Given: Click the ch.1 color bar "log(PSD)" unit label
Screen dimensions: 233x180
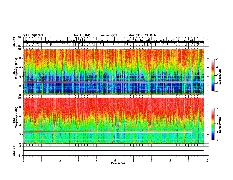Looking at the screenshot, I should pyautogui.click(x=220, y=77).
